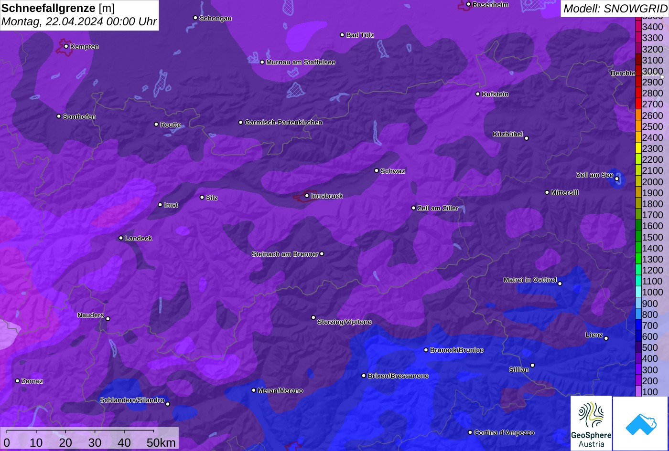Select the Lienz marker dot
The height and width of the screenshot is (451, 669).
click(606, 338)
